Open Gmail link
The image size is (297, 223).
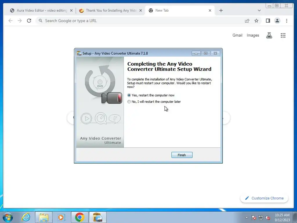(237, 35)
